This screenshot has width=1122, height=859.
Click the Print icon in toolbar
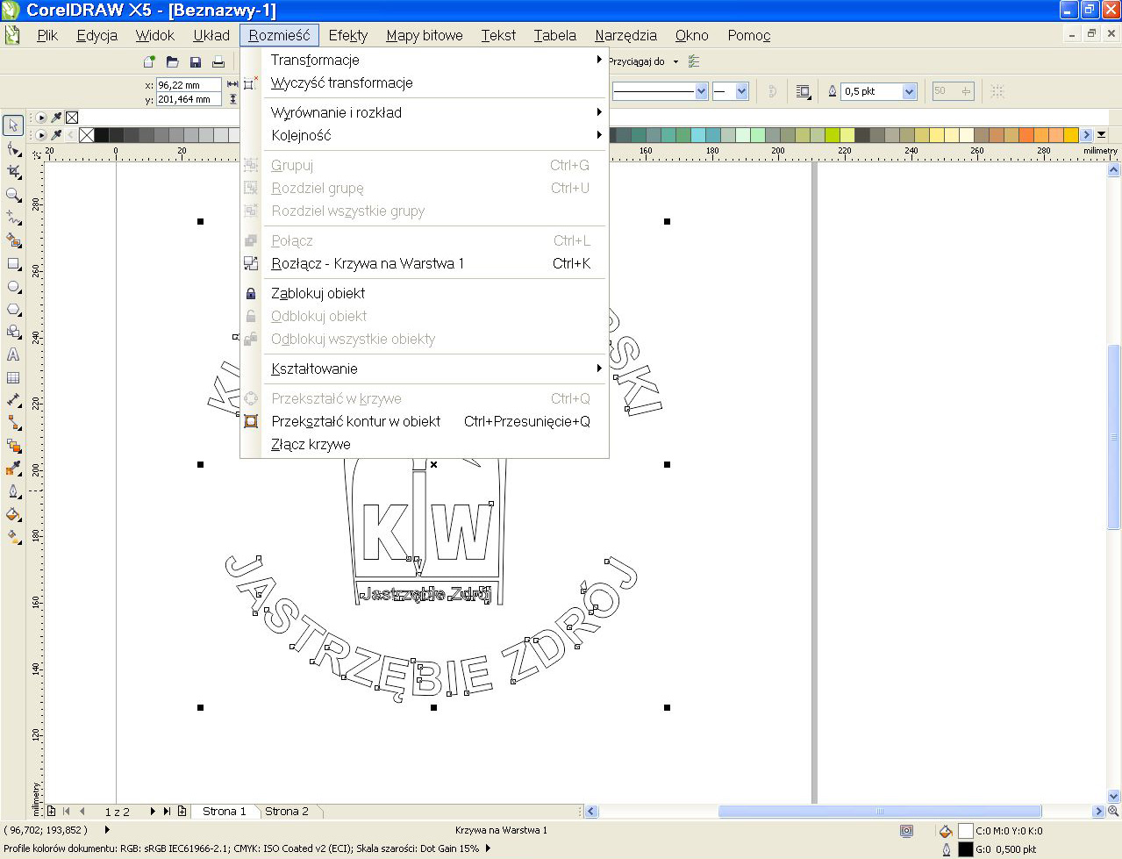[x=218, y=62]
